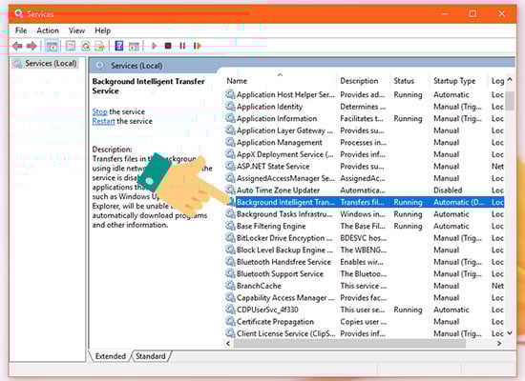This screenshot has height=381, width=525.
Task: Click the horizontal scrollbar left arrow
Action: click(x=228, y=344)
